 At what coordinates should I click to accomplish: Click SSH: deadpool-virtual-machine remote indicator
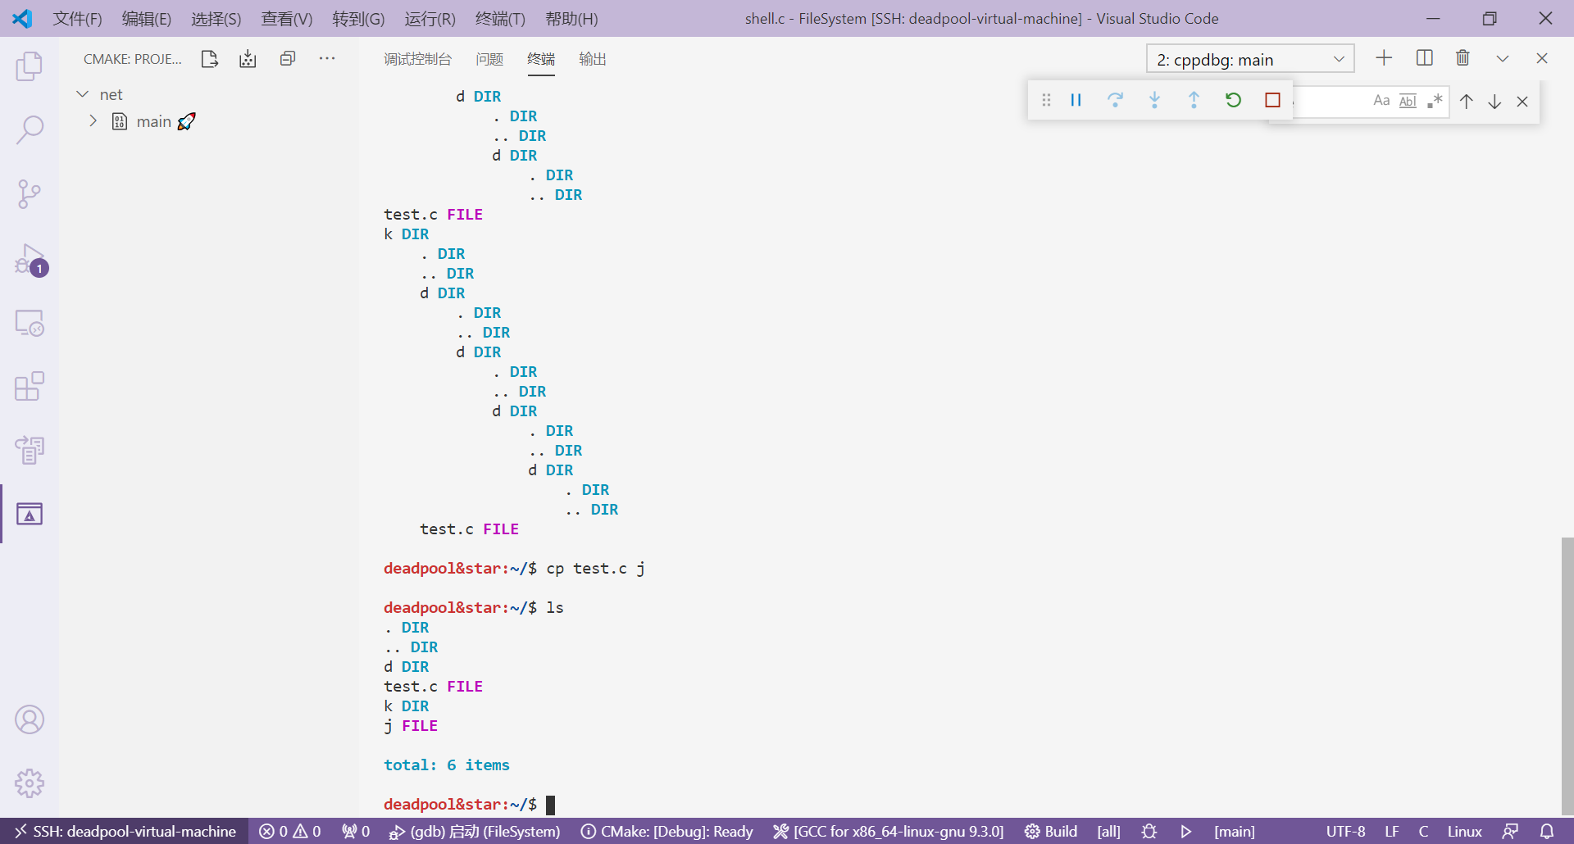tap(125, 831)
